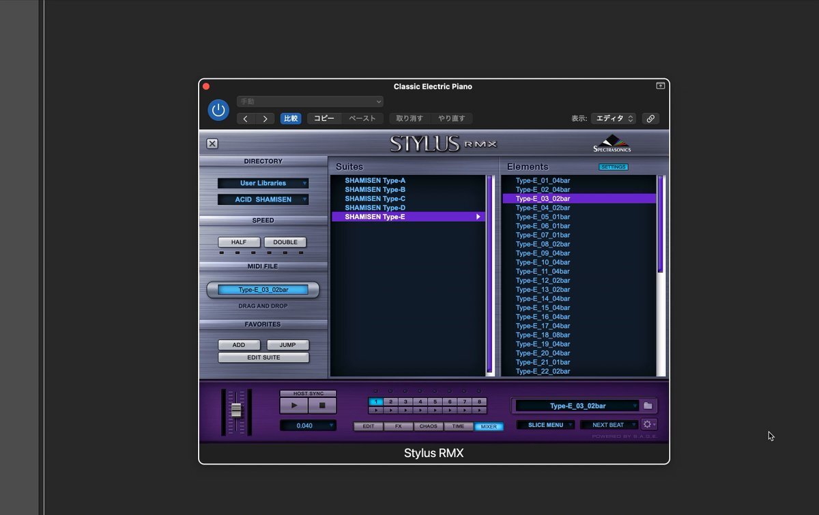Open the Type-E_03_02bar groove menu dropdown

(x=577, y=406)
